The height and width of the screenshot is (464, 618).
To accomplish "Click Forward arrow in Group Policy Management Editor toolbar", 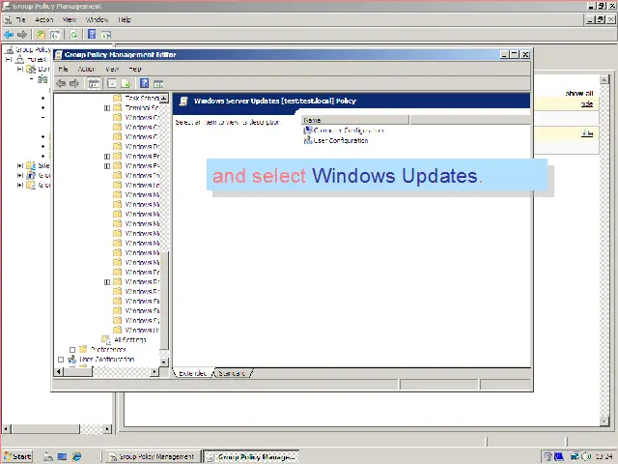I will (74, 83).
